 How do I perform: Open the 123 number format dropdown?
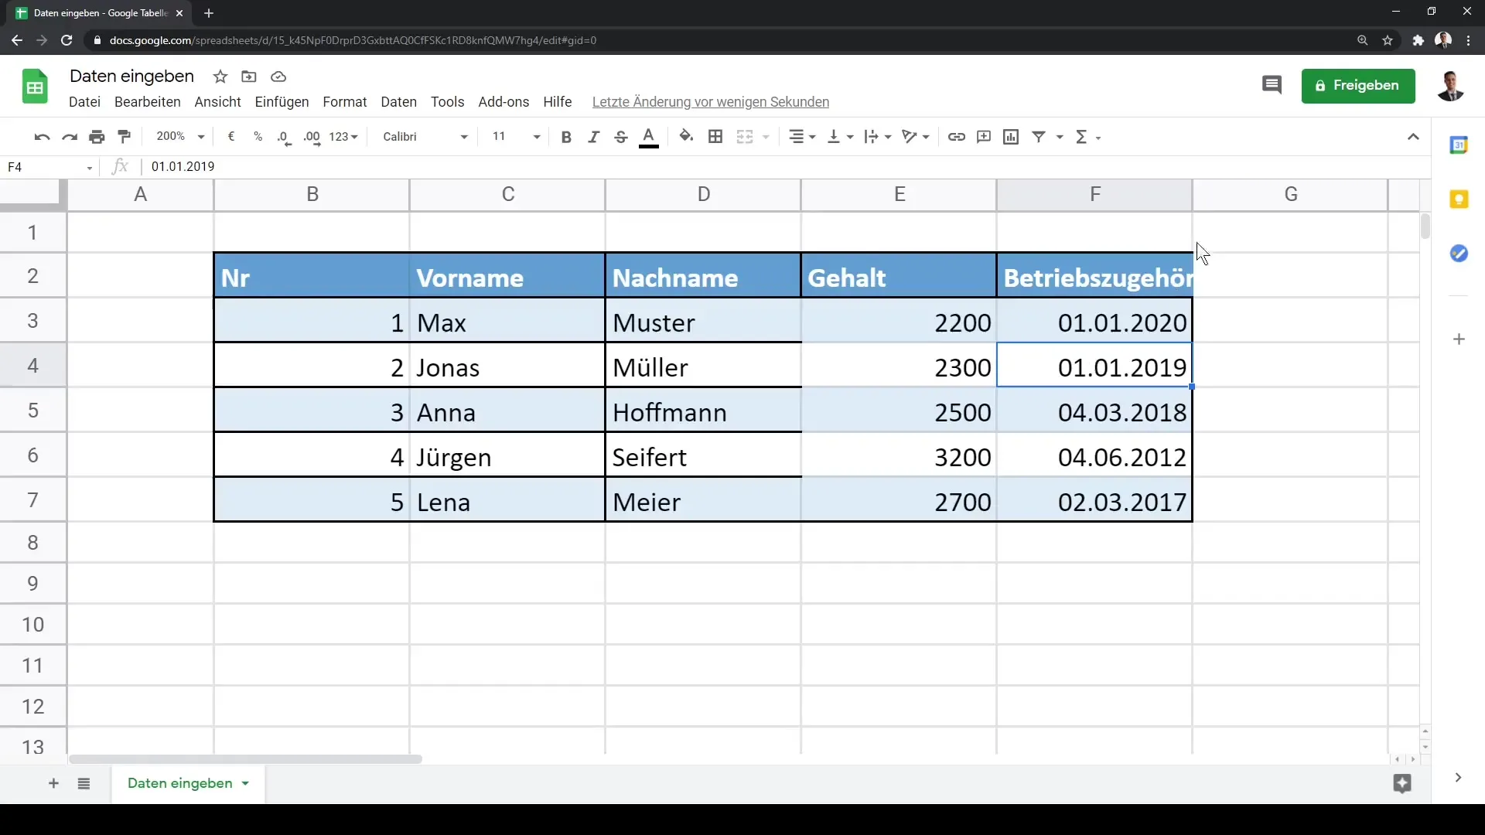point(343,137)
